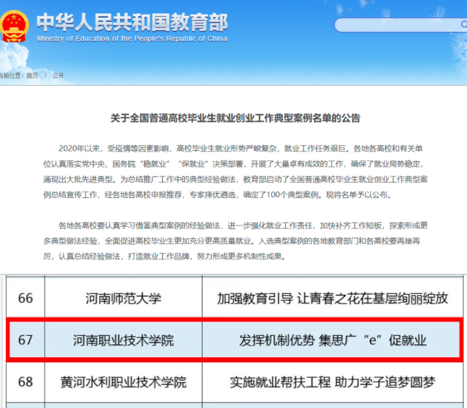The height and width of the screenshot is (408, 467).
Task: Select table cell number 66
Action: coord(25,298)
